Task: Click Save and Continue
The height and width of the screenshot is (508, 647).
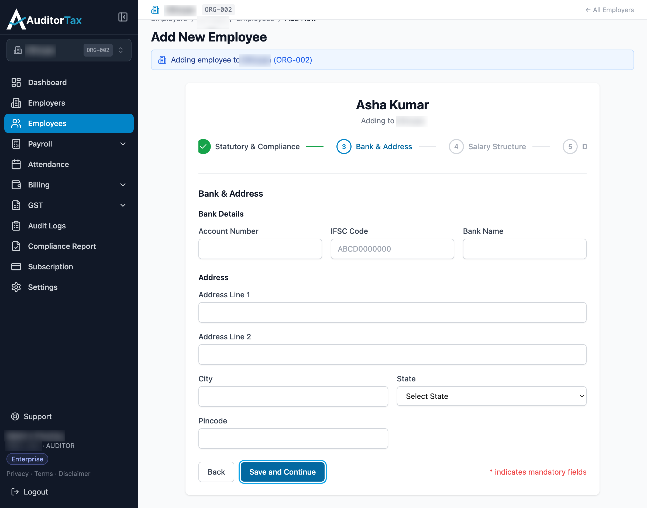Action: pyautogui.click(x=283, y=472)
